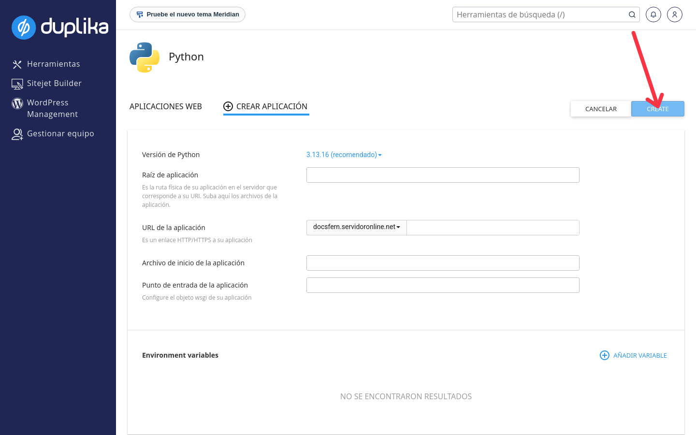Focus the Archivo de inicio input field
This screenshot has height=435, width=696.
tap(443, 263)
